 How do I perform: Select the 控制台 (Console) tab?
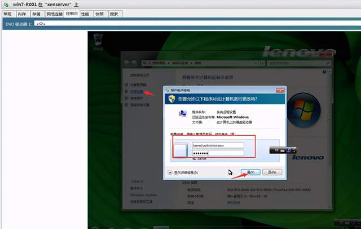(72, 14)
